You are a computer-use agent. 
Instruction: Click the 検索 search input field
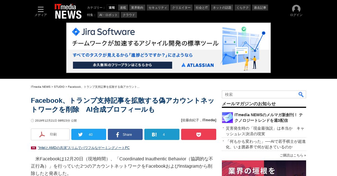point(260,94)
